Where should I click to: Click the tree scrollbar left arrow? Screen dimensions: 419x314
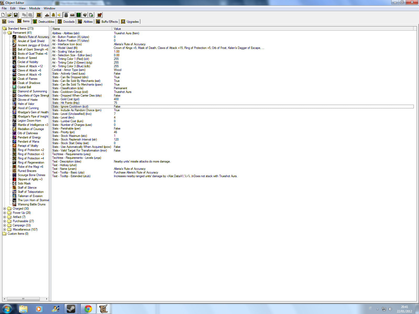tap(4, 299)
